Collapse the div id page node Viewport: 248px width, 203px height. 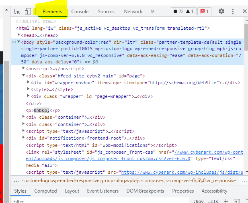[23, 75]
